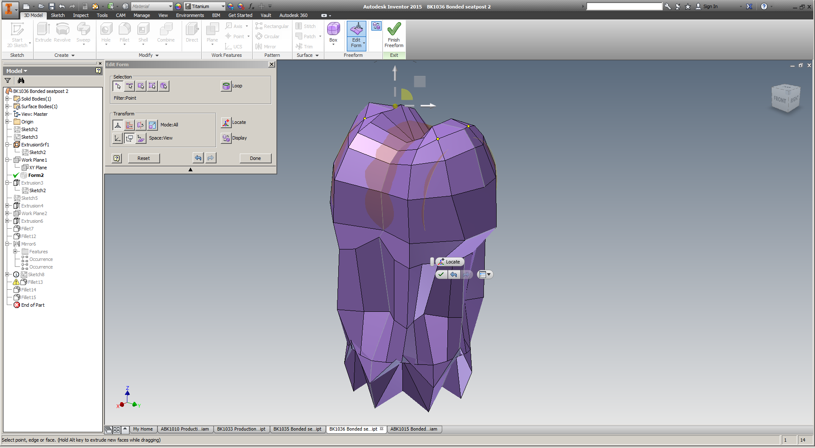The width and height of the screenshot is (815, 448).
Task: Select the All selection filter
Action: coord(152,86)
